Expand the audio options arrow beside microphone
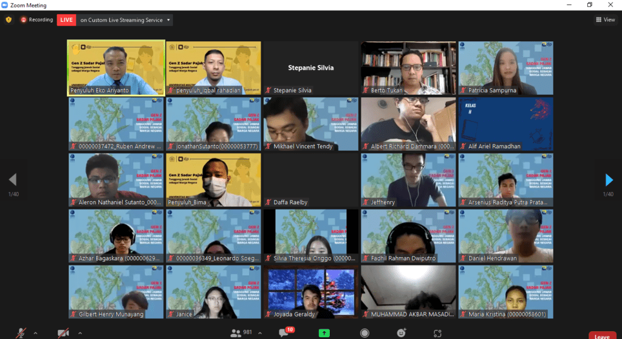Image resolution: width=622 pixels, height=339 pixels. pyautogui.click(x=35, y=333)
